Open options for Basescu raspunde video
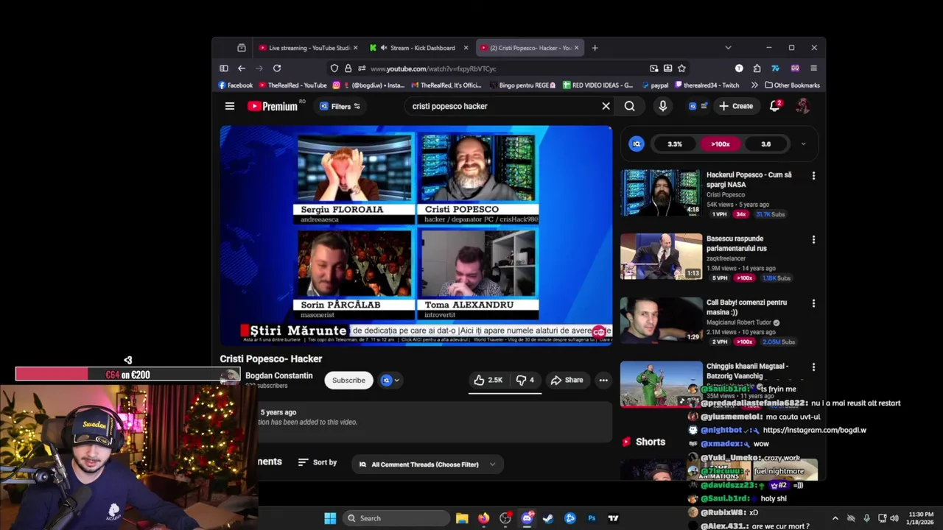943x530 pixels. click(813, 239)
